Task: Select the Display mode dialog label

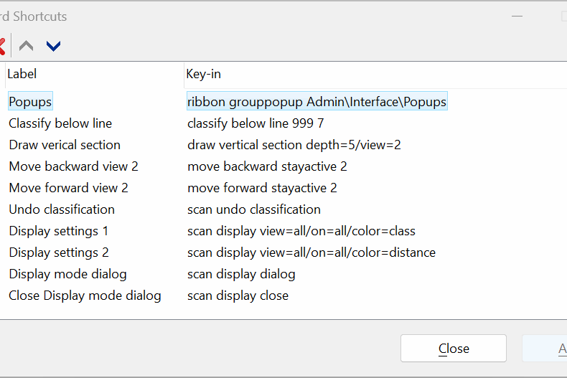Action: coord(67,274)
